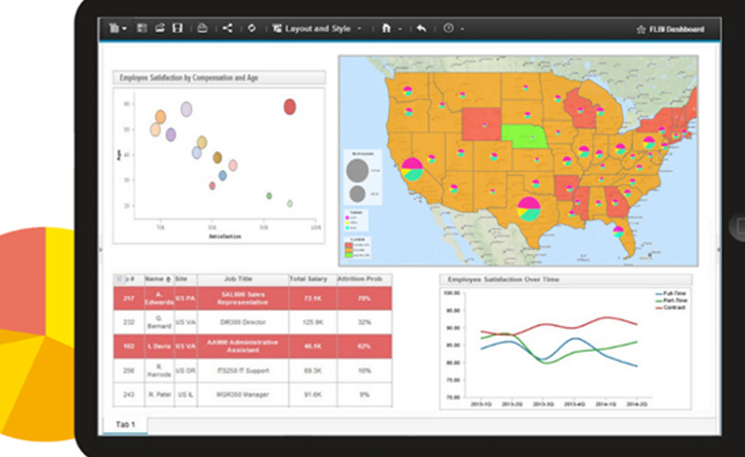Screen dimensions: 745x457
Task: Open the dropdown arrow next to home icon
Action: click(x=399, y=29)
